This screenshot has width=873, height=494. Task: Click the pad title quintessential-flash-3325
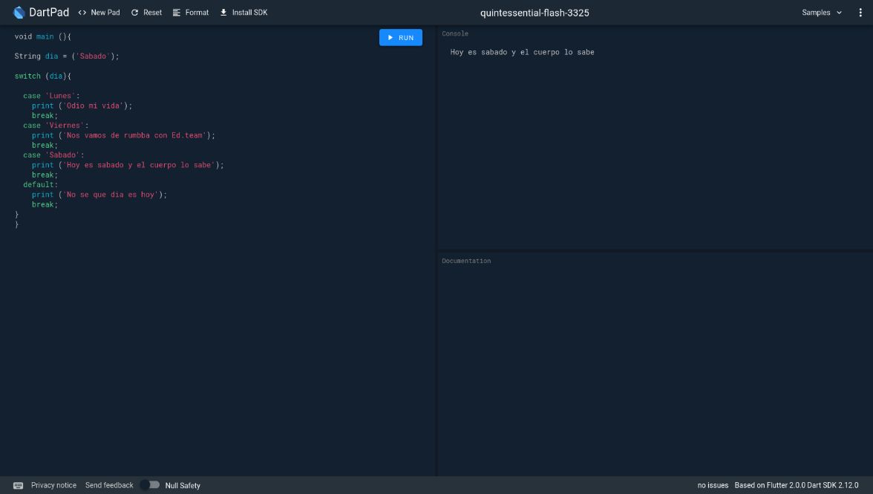coord(534,13)
